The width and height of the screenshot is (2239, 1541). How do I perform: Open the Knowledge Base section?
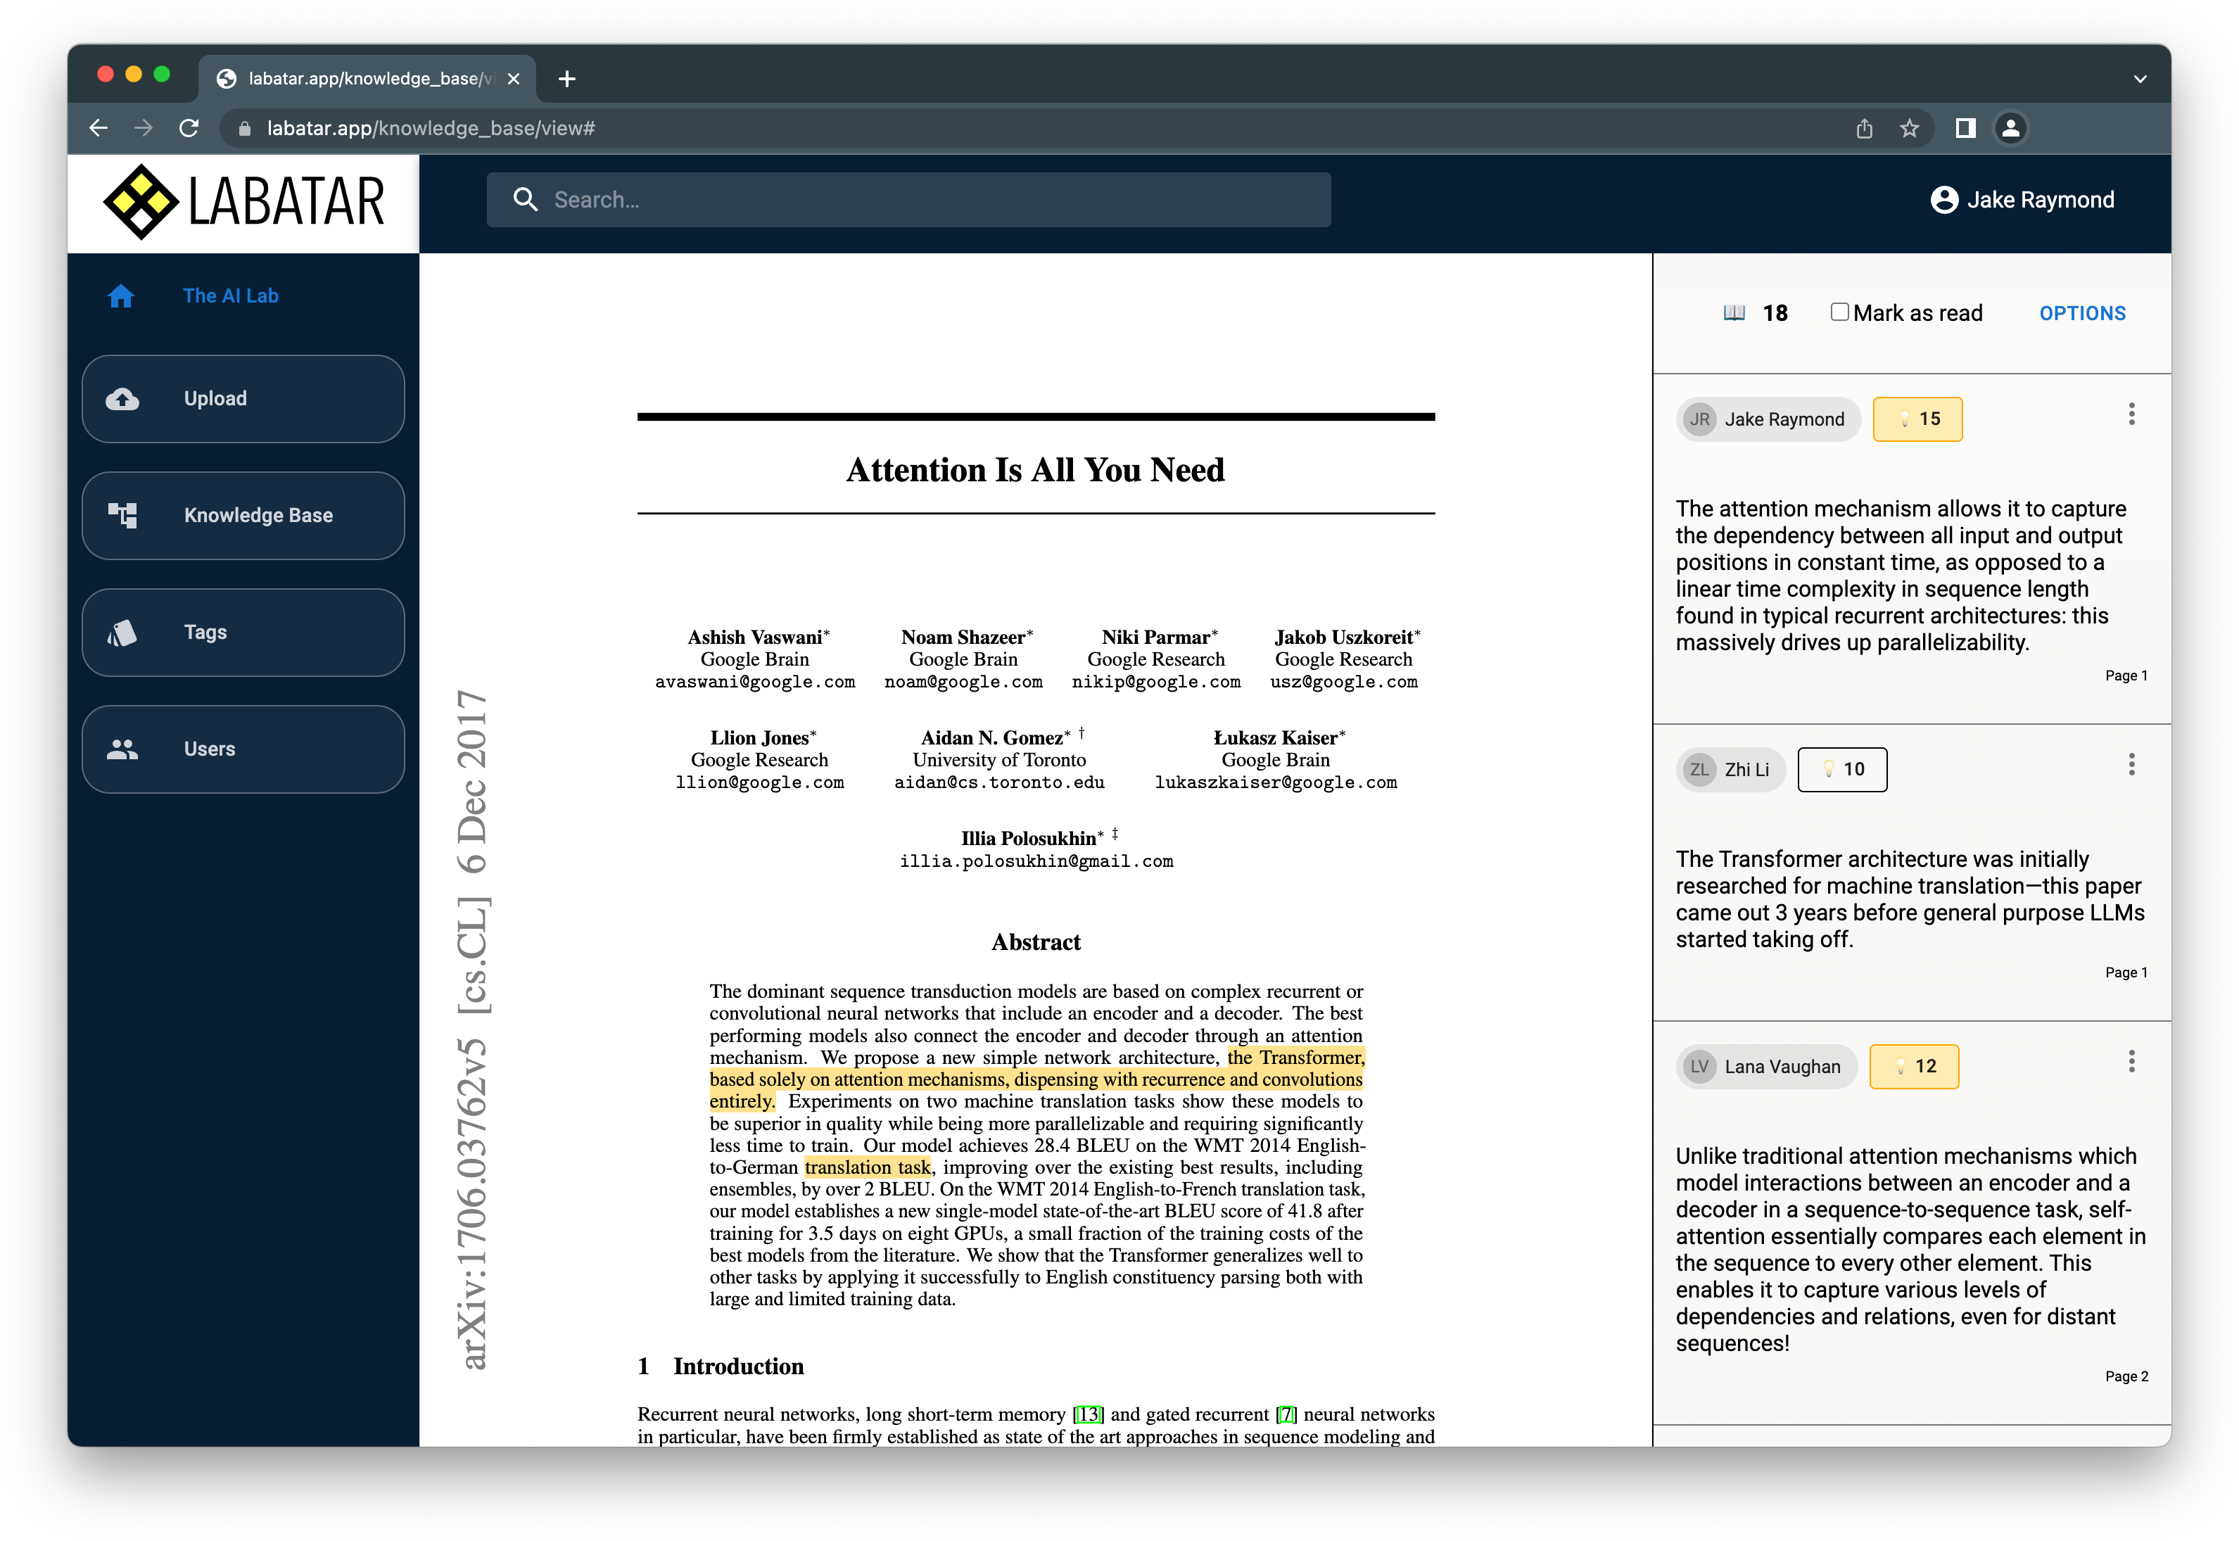pyautogui.click(x=258, y=516)
